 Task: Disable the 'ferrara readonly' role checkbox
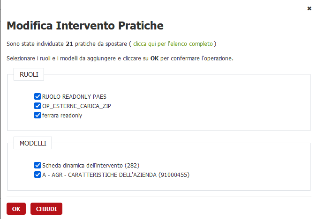point(38,115)
